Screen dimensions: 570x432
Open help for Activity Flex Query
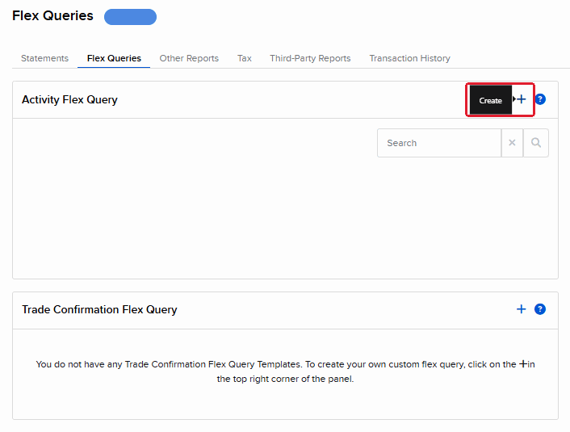tap(540, 99)
